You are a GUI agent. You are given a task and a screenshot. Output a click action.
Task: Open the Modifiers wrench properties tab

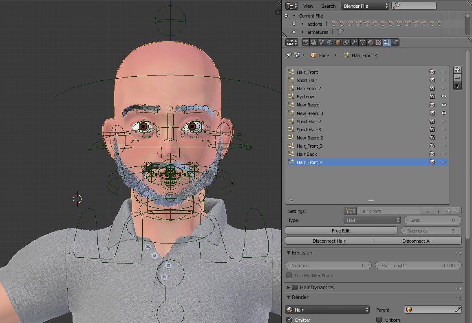pyautogui.click(x=354, y=42)
